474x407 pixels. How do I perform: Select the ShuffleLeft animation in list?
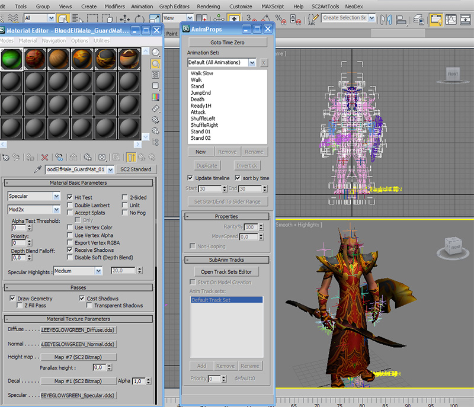tap(203, 118)
